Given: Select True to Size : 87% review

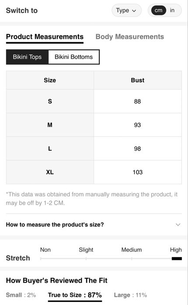Looking at the screenshot, I should coord(75,295).
